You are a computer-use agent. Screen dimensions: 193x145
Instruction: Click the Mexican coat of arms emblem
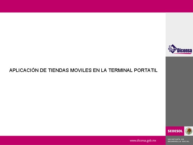click(189, 131)
